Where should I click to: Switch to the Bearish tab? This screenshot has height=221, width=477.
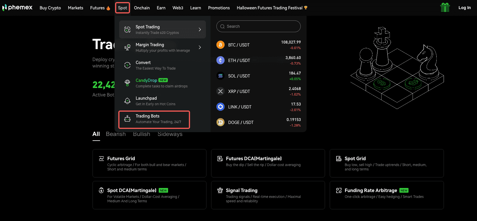click(116, 134)
